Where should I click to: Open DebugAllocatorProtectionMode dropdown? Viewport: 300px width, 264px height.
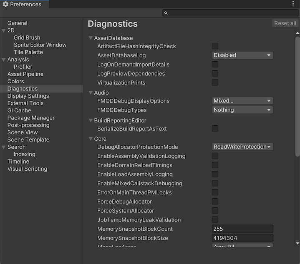pyautogui.click(x=242, y=147)
